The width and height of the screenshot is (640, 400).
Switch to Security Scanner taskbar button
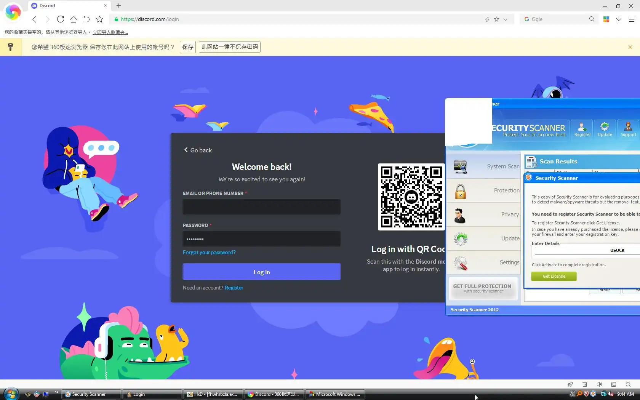point(91,394)
